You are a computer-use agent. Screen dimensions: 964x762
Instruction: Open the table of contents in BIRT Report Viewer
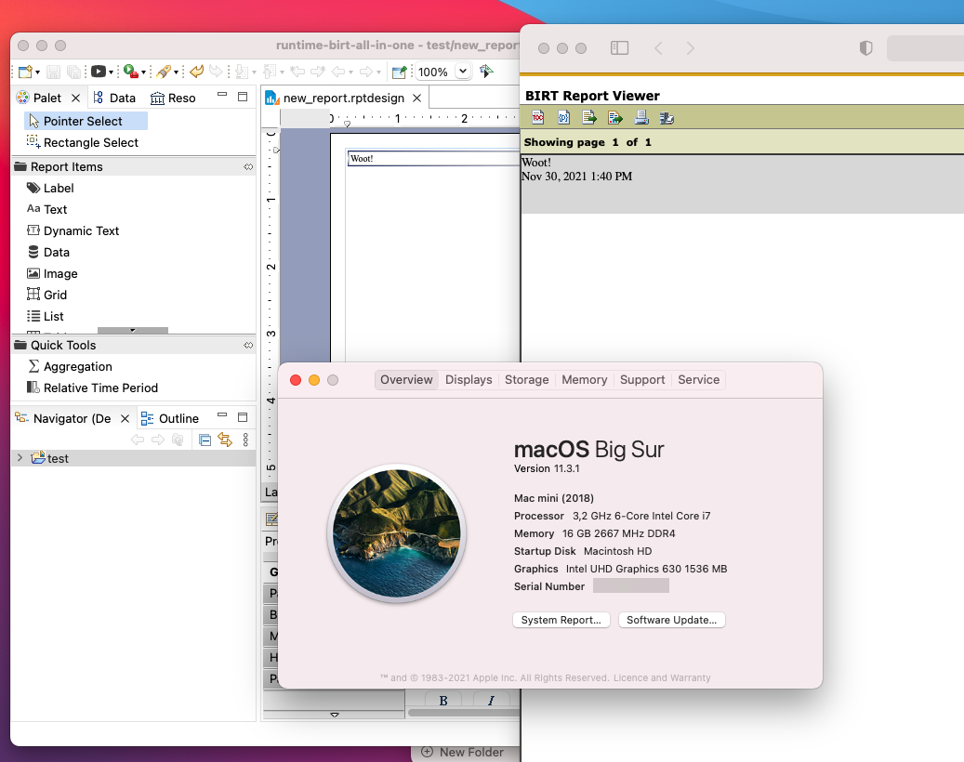537,118
